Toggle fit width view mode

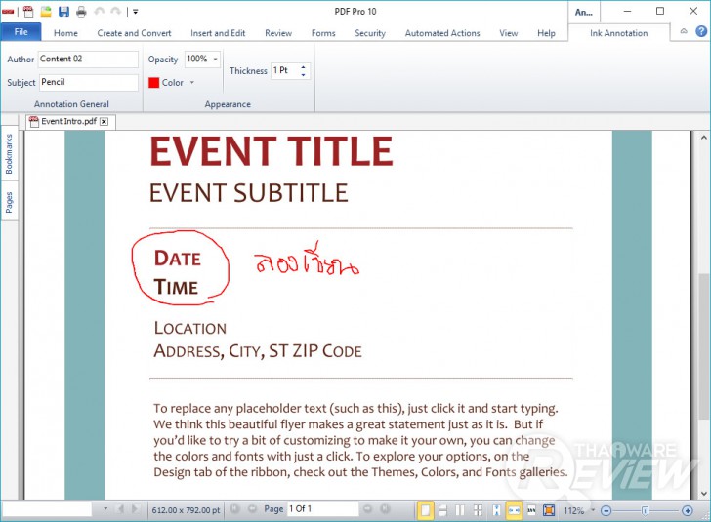click(514, 510)
